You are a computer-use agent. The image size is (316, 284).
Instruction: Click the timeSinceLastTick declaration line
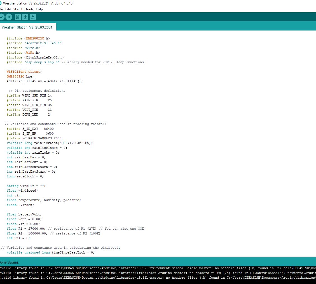(x=51, y=252)
